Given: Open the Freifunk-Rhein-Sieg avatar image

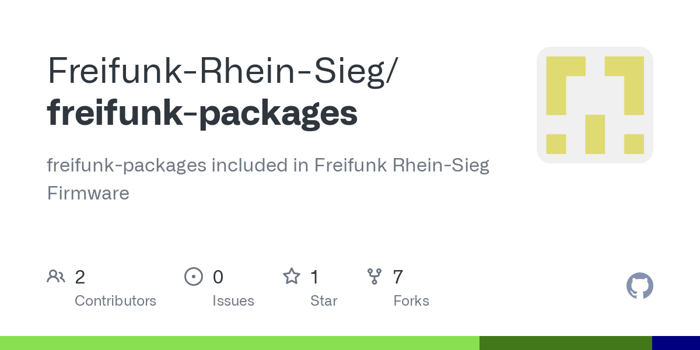Looking at the screenshot, I should (x=595, y=105).
